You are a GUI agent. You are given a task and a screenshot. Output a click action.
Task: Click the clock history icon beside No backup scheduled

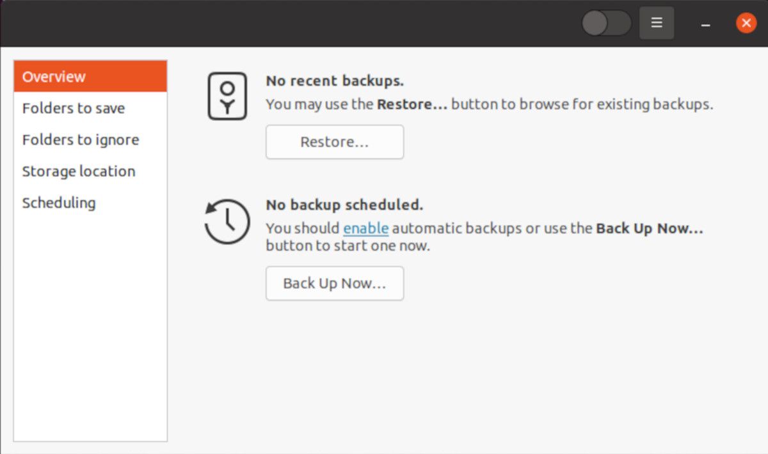(x=227, y=221)
